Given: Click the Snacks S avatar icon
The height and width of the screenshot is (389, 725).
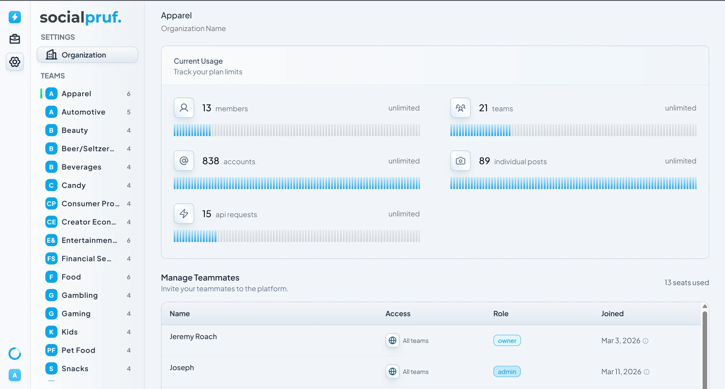Looking at the screenshot, I should point(51,369).
